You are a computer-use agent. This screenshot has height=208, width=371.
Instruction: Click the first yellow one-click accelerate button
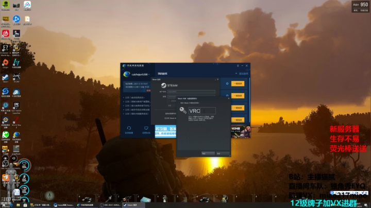click(x=238, y=84)
